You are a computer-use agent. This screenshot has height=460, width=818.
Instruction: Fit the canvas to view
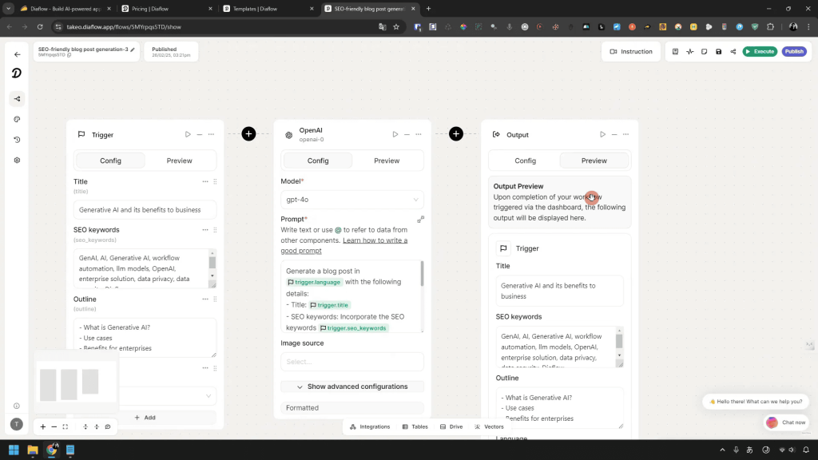(66, 426)
